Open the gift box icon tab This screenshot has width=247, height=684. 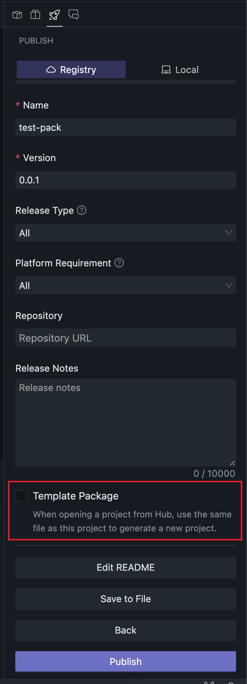pyautogui.click(x=35, y=15)
